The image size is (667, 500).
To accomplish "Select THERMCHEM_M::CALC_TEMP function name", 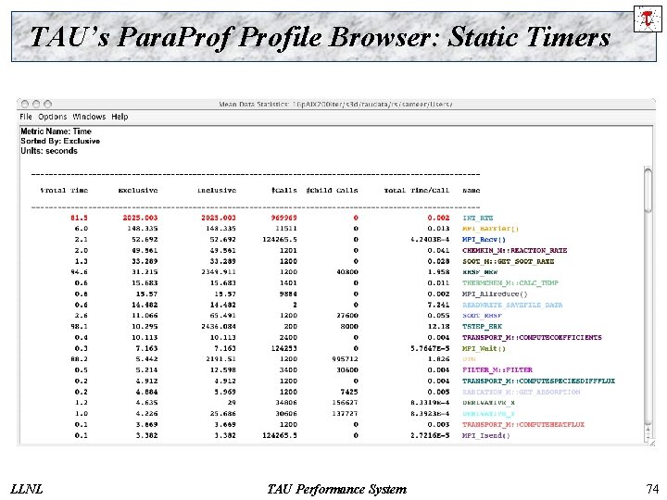I will coord(510,283).
